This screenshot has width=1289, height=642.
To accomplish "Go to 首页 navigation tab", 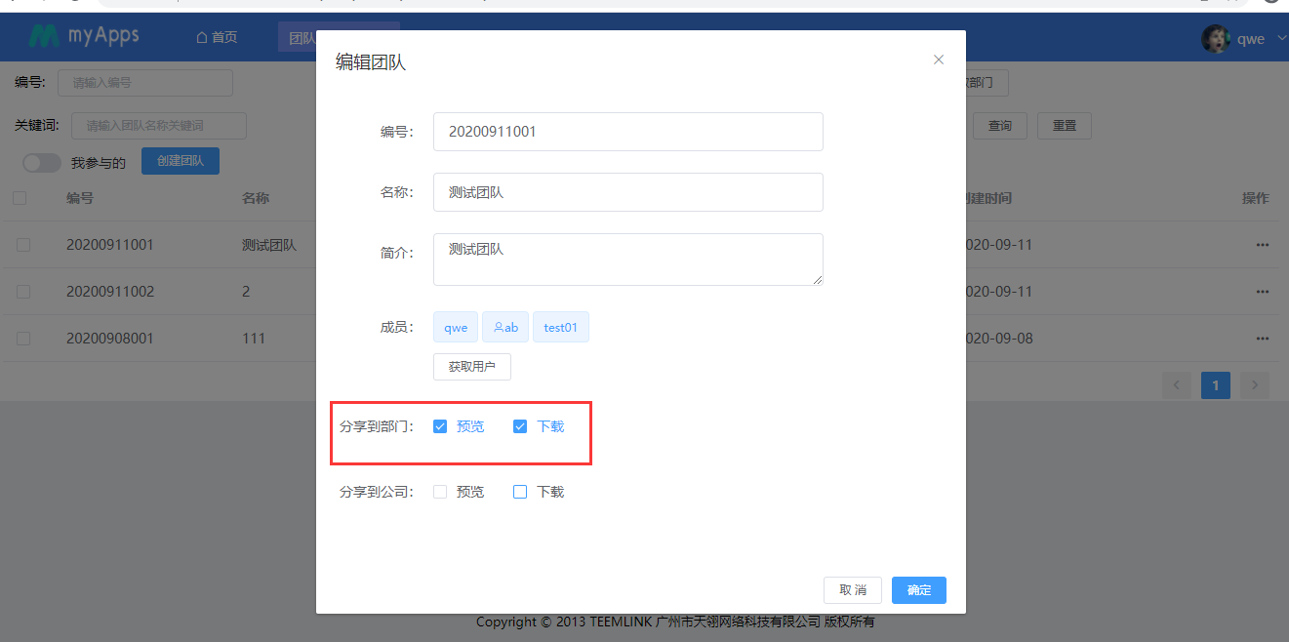I will pos(217,38).
